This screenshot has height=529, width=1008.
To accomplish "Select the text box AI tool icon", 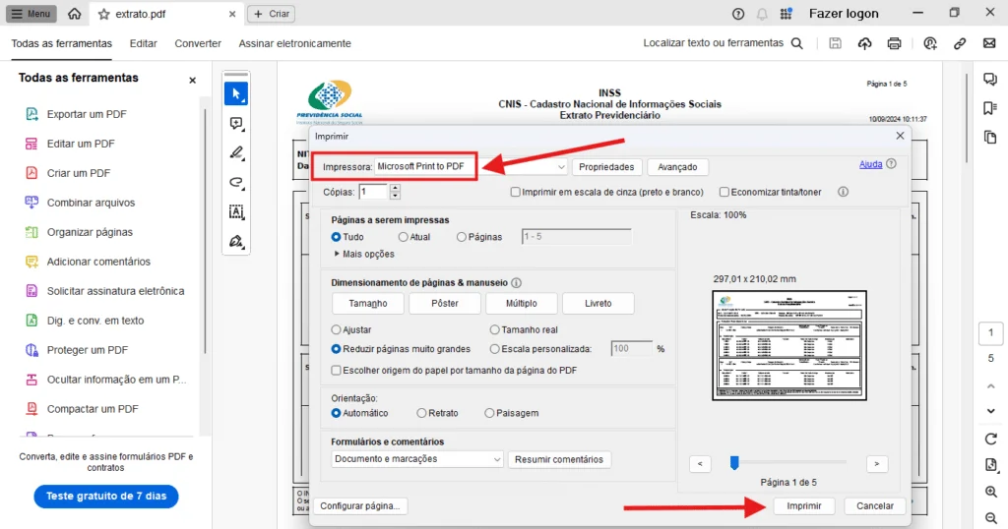I will (236, 211).
